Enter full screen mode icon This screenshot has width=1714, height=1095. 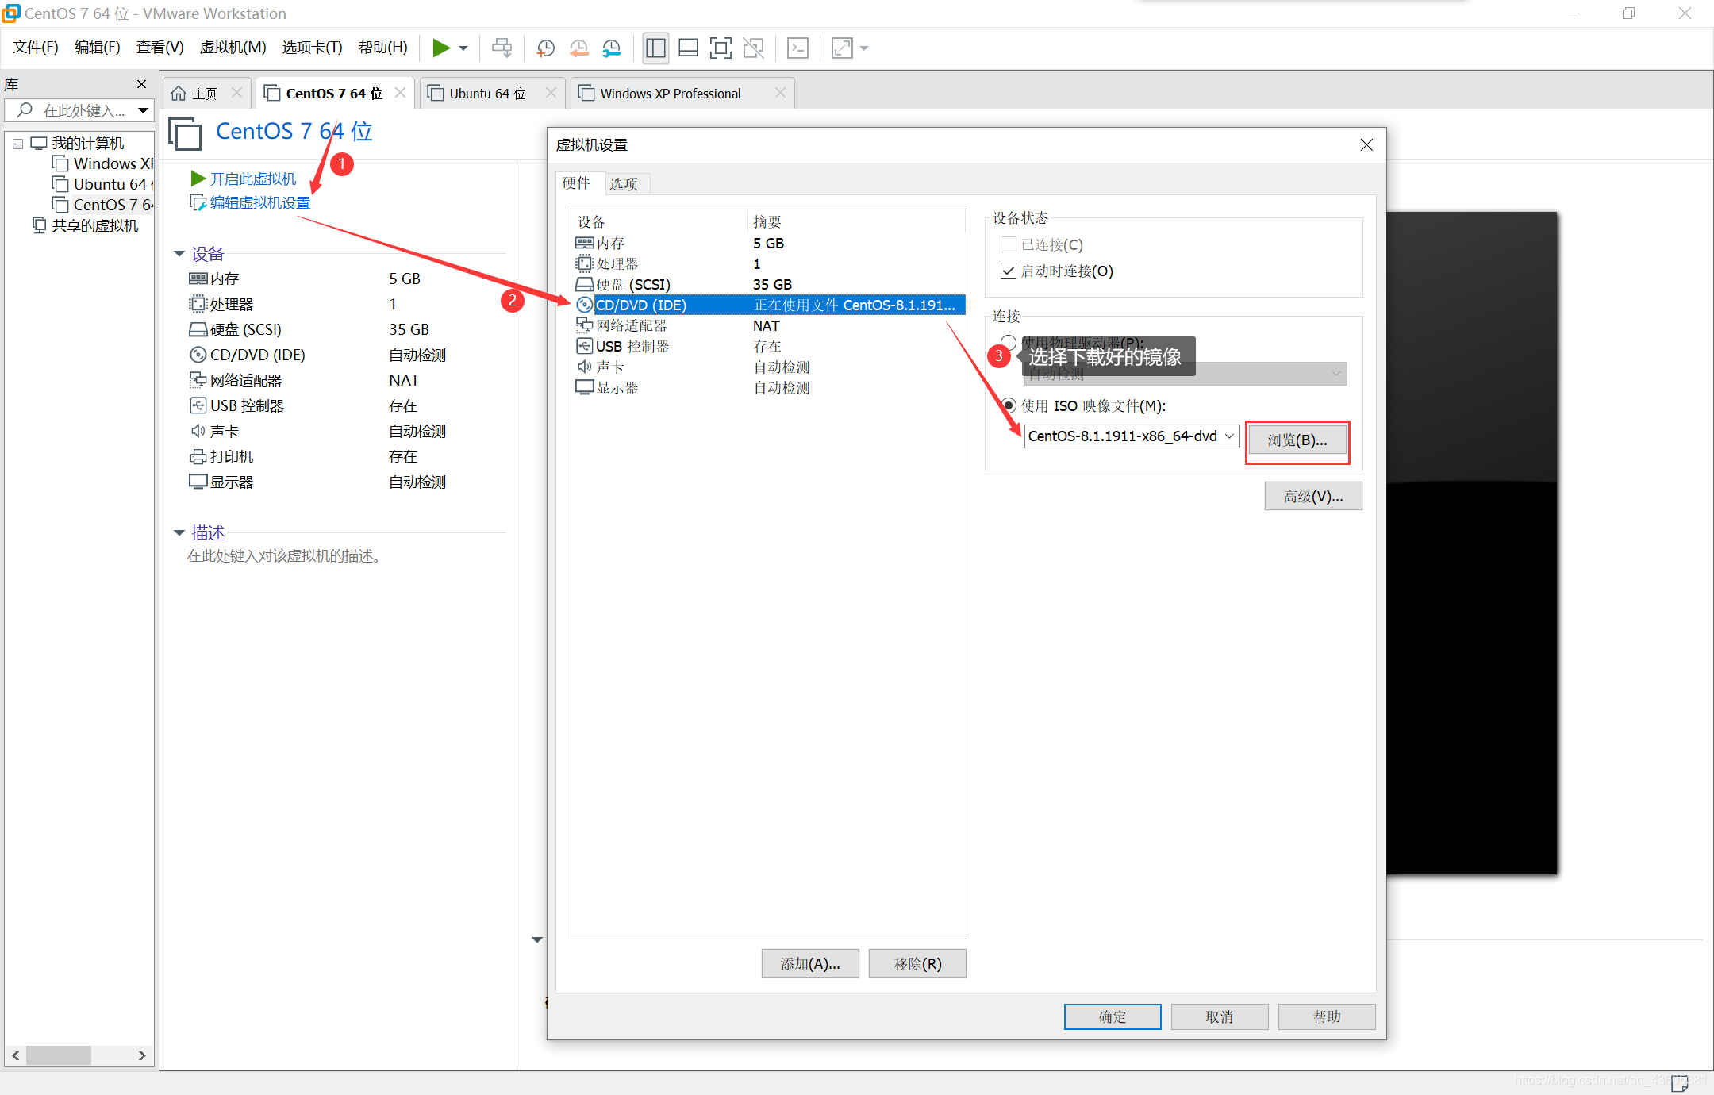tap(721, 48)
